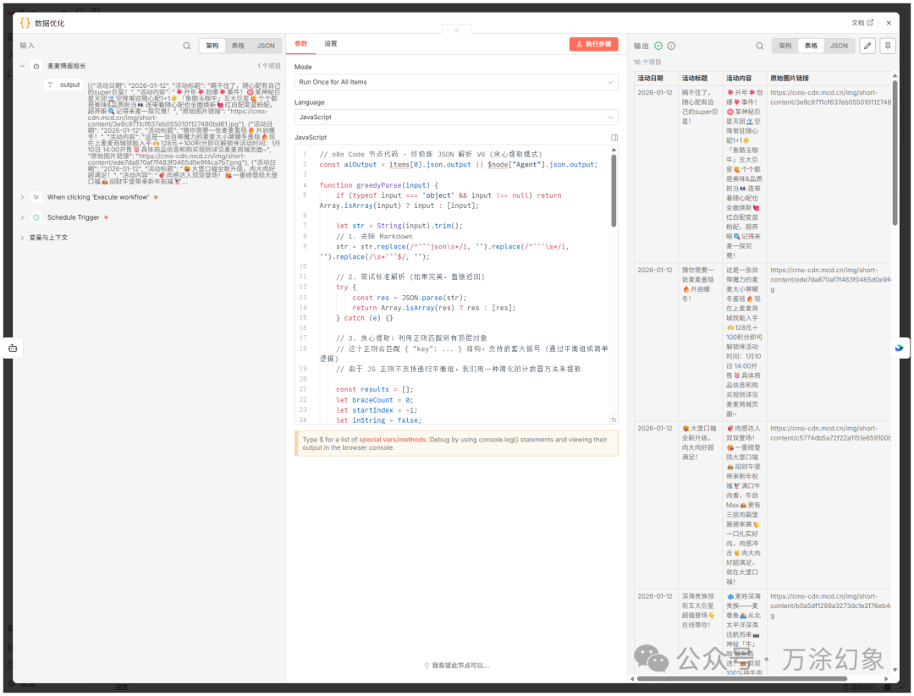Screen dimensions: 914x696
Task: Expand the JavaScript code editor fullscreen icon
Action: pos(614,137)
